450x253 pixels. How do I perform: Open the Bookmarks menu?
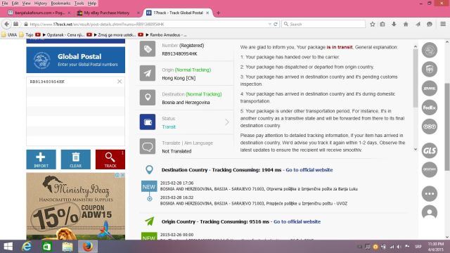pyautogui.click(x=60, y=4)
